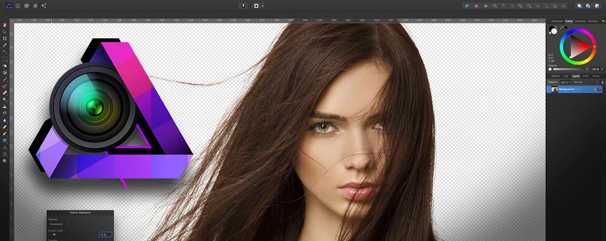Switch to the Photo persona icon
Viewport: 606px width, 241px height.
9,6
